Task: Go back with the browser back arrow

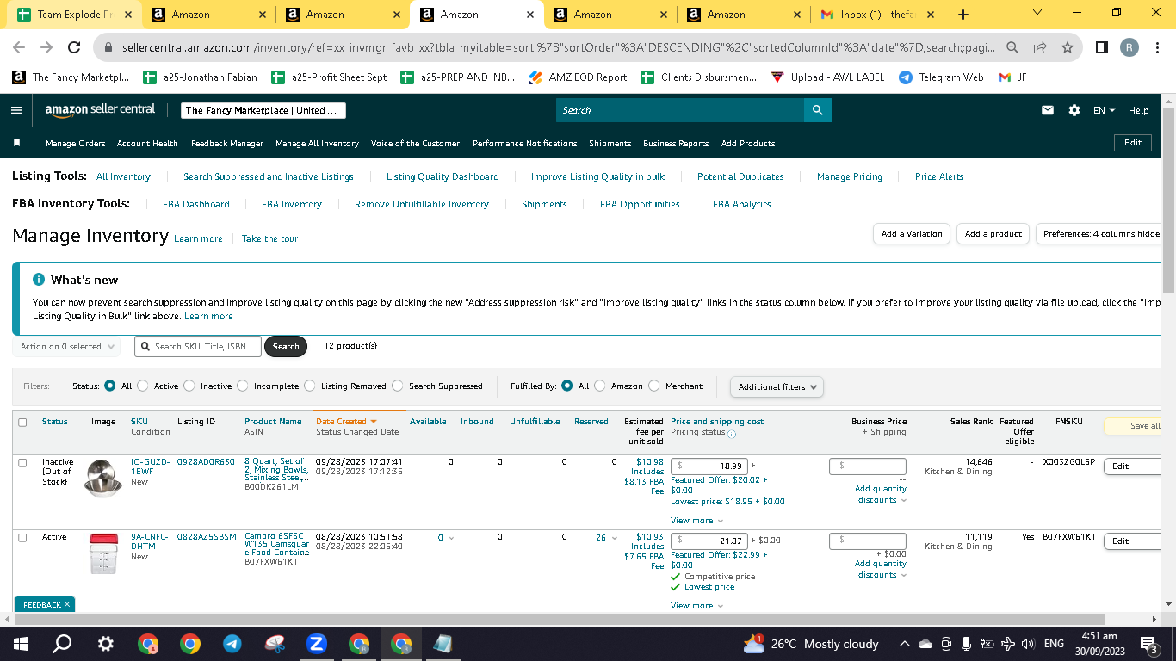Action: [19, 47]
